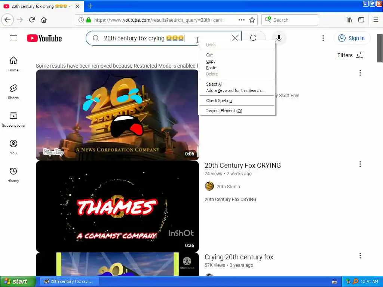Open page actions three-dot menu in address bar

pos(241,20)
